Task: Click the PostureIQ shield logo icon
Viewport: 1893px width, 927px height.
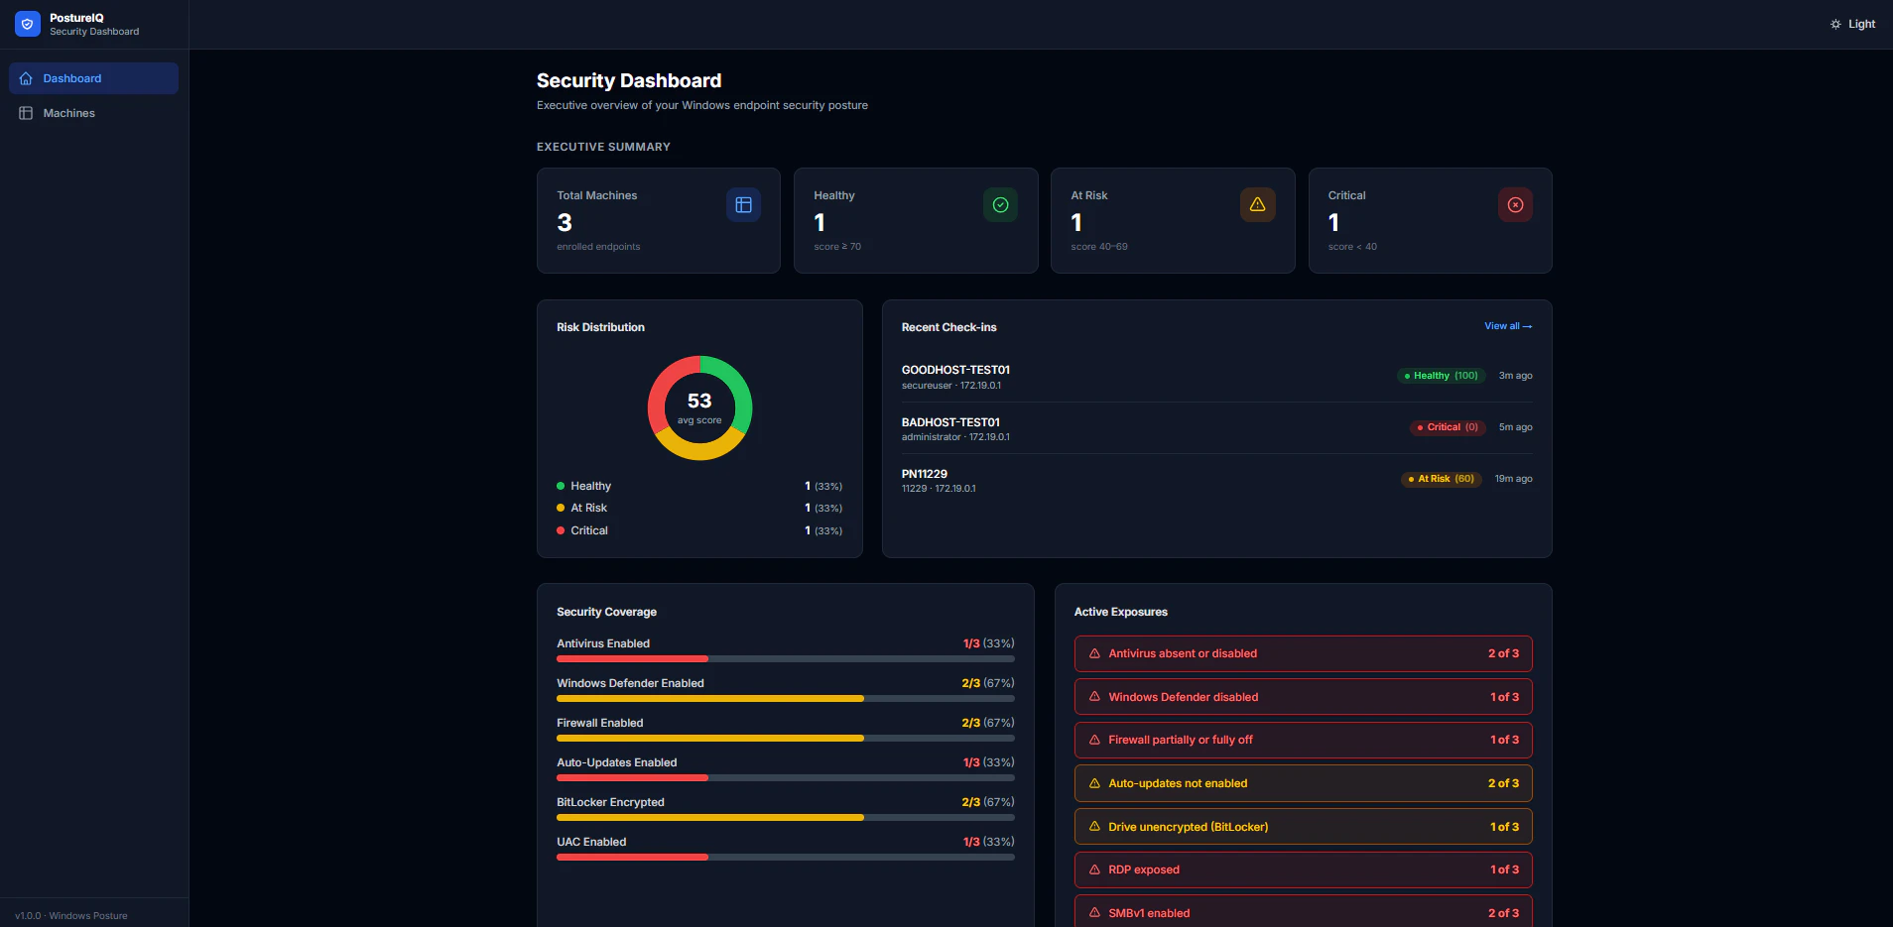Action: (x=28, y=24)
